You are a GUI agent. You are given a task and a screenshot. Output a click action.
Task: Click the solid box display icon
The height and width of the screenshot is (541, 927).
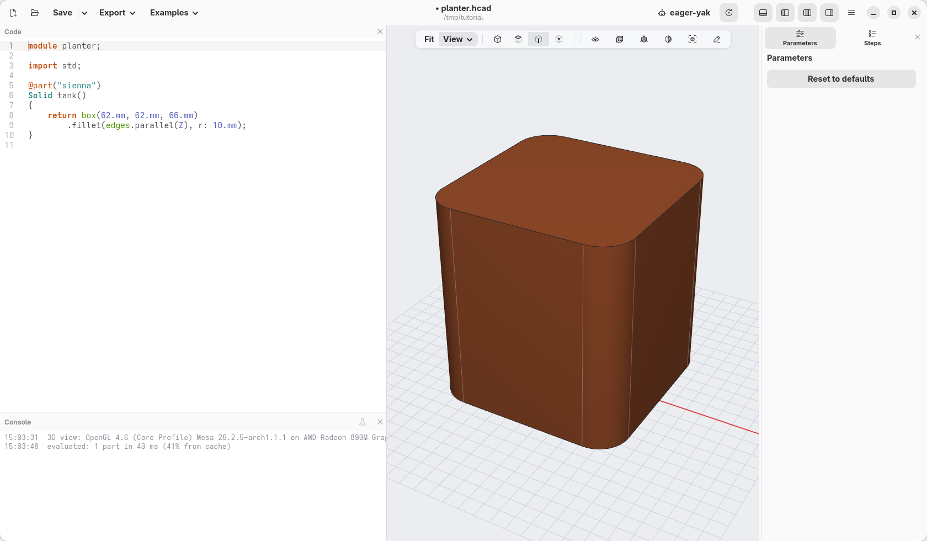pyautogui.click(x=620, y=39)
